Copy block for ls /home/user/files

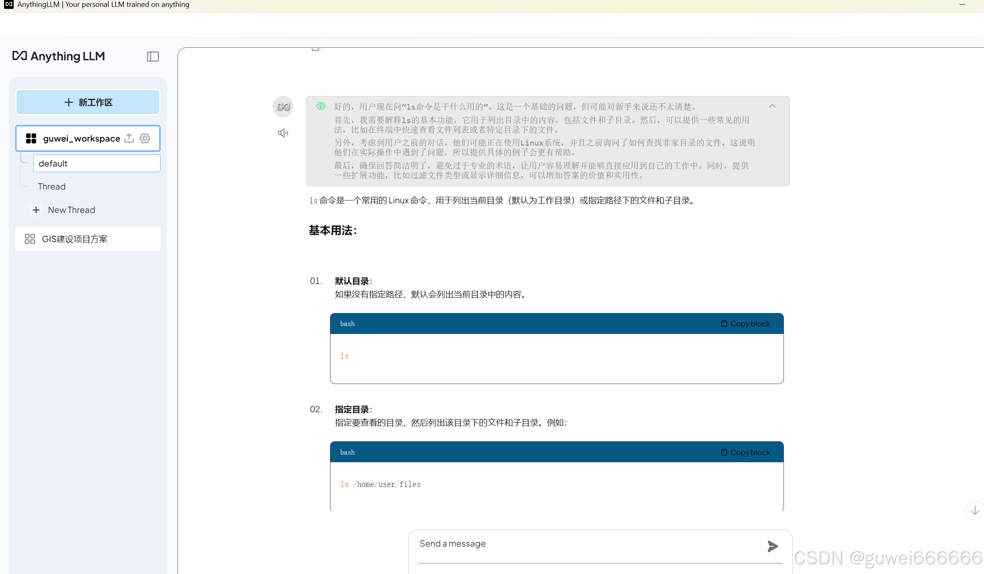point(746,452)
